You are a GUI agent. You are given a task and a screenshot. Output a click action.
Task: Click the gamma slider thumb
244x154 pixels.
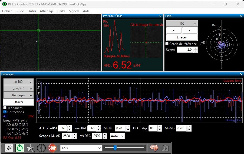coord(115,148)
